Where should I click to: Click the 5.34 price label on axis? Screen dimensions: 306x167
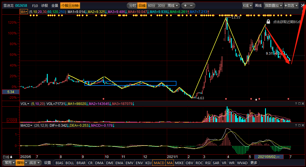pos(11,92)
